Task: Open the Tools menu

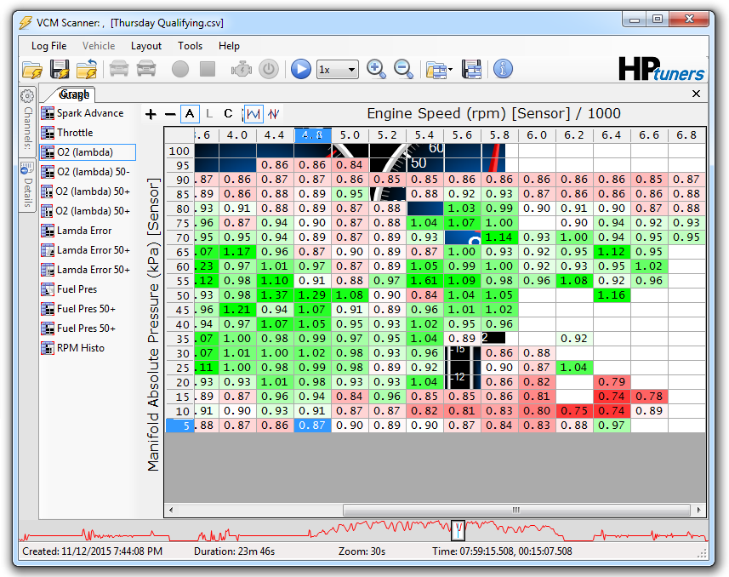Action: [190, 46]
